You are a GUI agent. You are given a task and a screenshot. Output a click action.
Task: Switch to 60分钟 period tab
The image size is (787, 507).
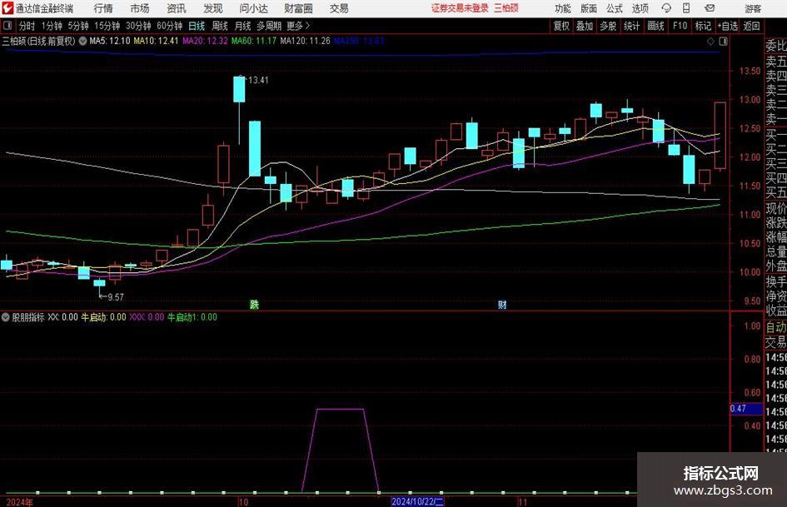tap(170, 26)
